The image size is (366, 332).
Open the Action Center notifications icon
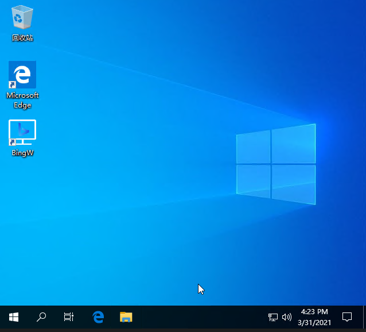click(347, 317)
